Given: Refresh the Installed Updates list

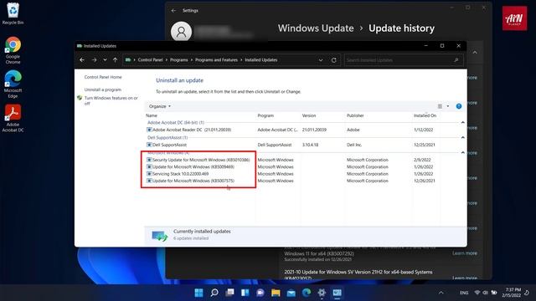Looking at the screenshot, I should 333,60.
